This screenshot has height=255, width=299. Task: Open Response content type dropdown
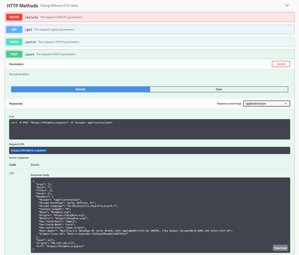pos(267,104)
